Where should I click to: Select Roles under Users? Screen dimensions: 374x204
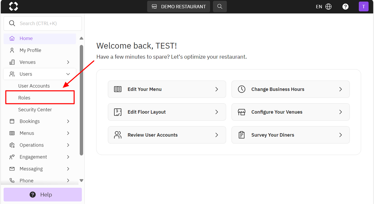(24, 98)
